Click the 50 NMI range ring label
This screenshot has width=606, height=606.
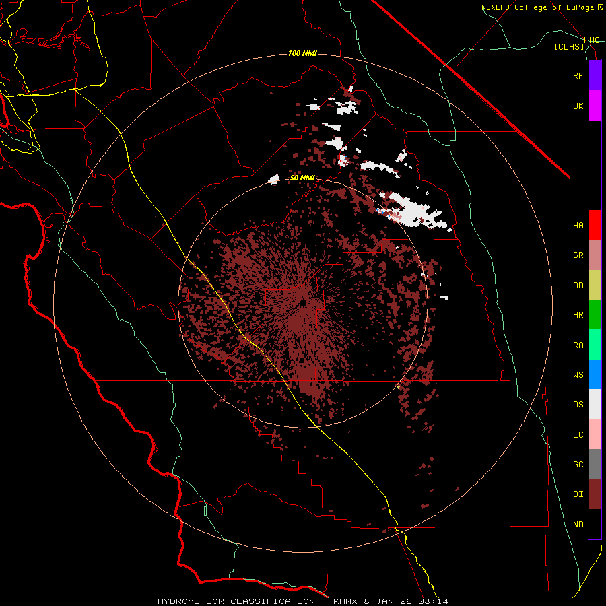[302, 178]
